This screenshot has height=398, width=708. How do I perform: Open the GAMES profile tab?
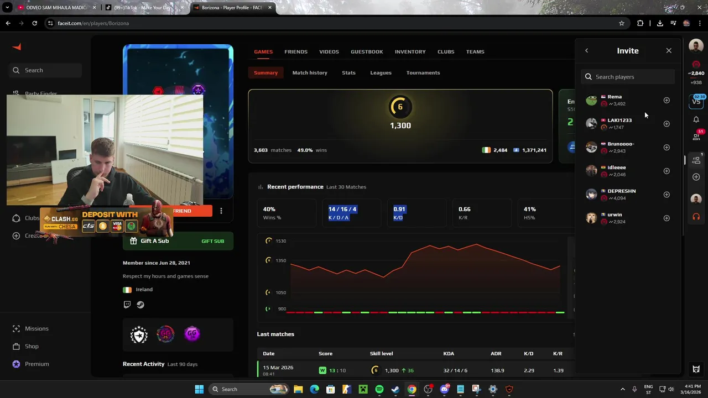[263, 51]
